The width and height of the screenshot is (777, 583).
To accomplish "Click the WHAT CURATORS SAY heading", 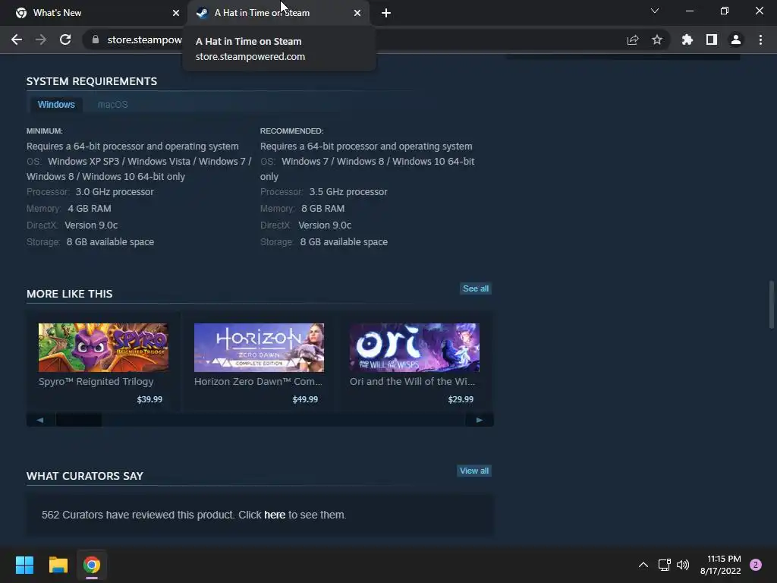I will (x=85, y=476).
